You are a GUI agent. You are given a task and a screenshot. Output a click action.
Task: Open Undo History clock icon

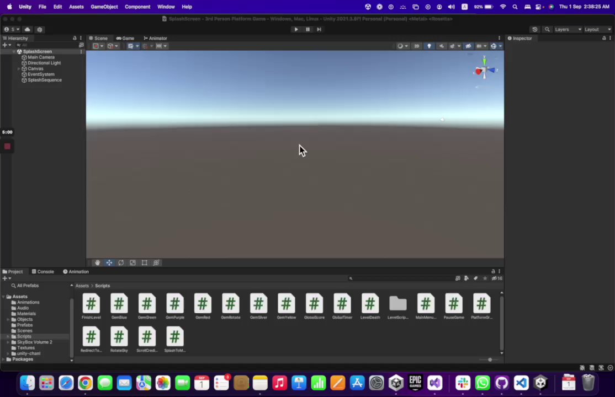[x=534, y=29]
